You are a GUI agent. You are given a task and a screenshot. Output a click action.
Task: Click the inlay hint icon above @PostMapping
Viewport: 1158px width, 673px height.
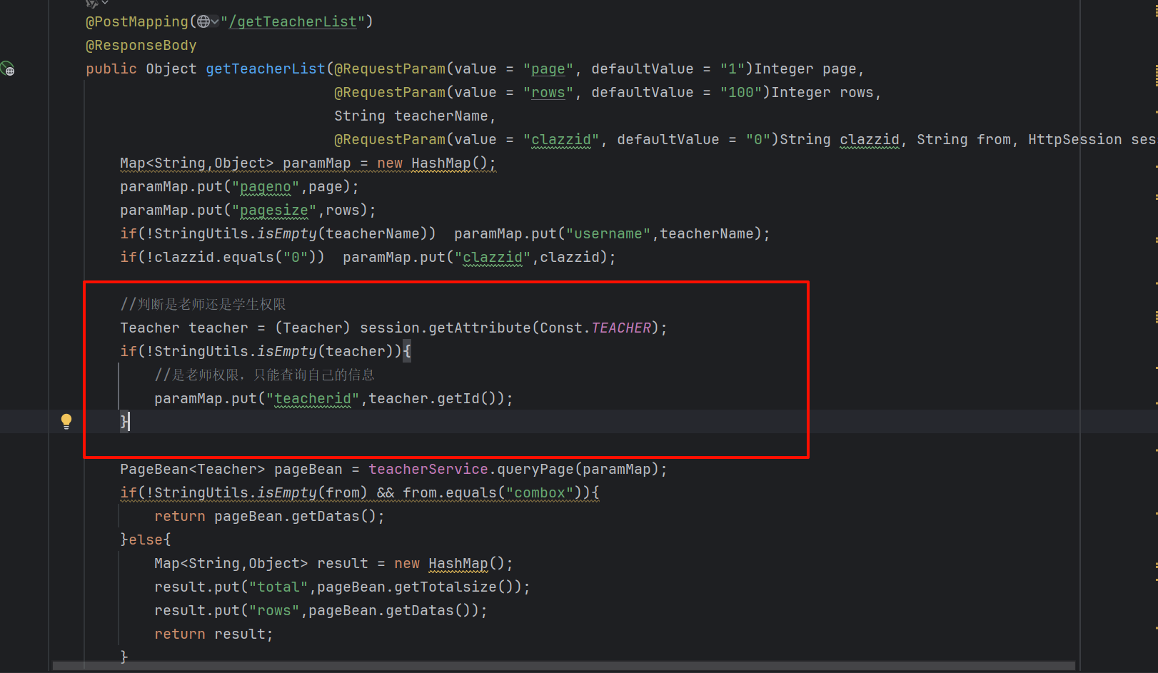pos(92,4)
